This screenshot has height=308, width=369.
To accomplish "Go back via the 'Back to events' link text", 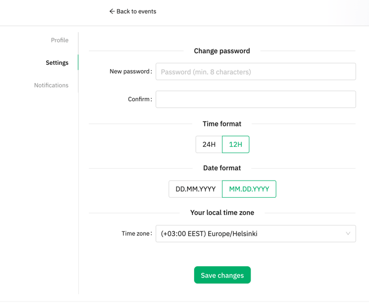I will click(136, 11).
